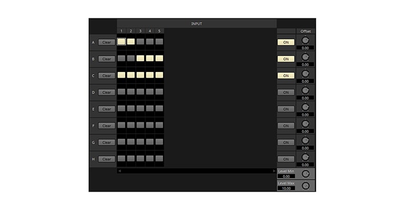Clear the row F assignments
This screenshot has height=210, width=405.
pos(106,125)
